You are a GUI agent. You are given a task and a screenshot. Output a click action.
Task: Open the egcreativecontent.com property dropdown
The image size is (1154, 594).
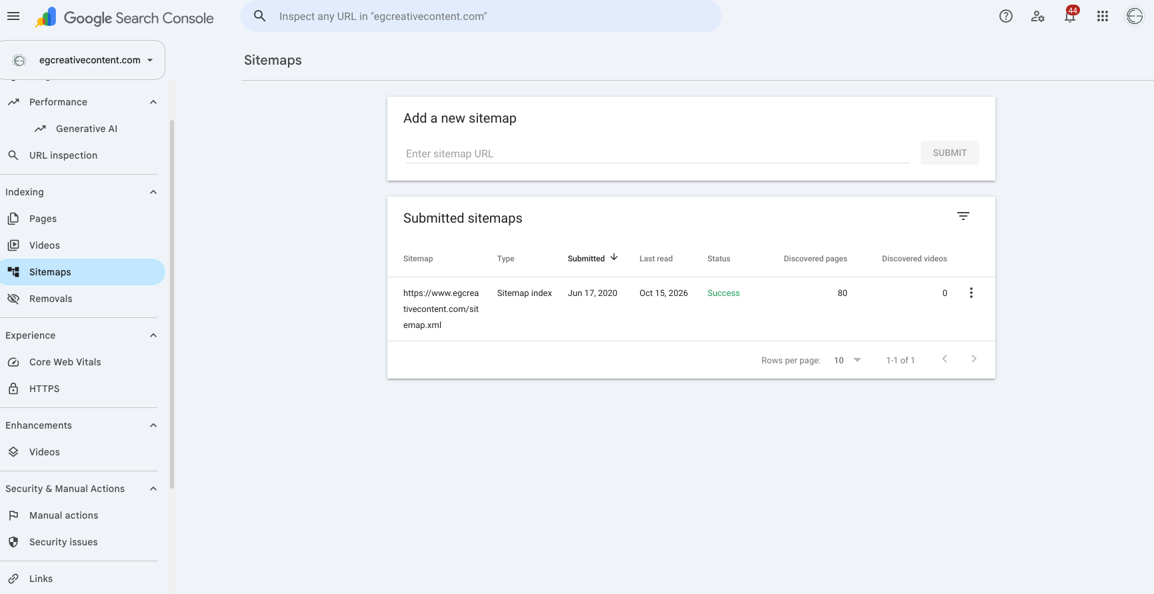point(83,60)
